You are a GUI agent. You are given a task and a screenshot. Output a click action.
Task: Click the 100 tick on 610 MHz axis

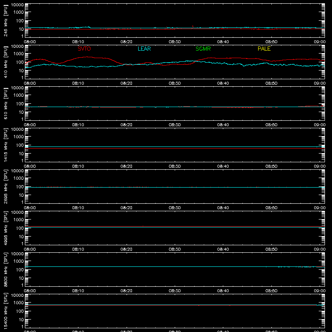pos(20,104)
